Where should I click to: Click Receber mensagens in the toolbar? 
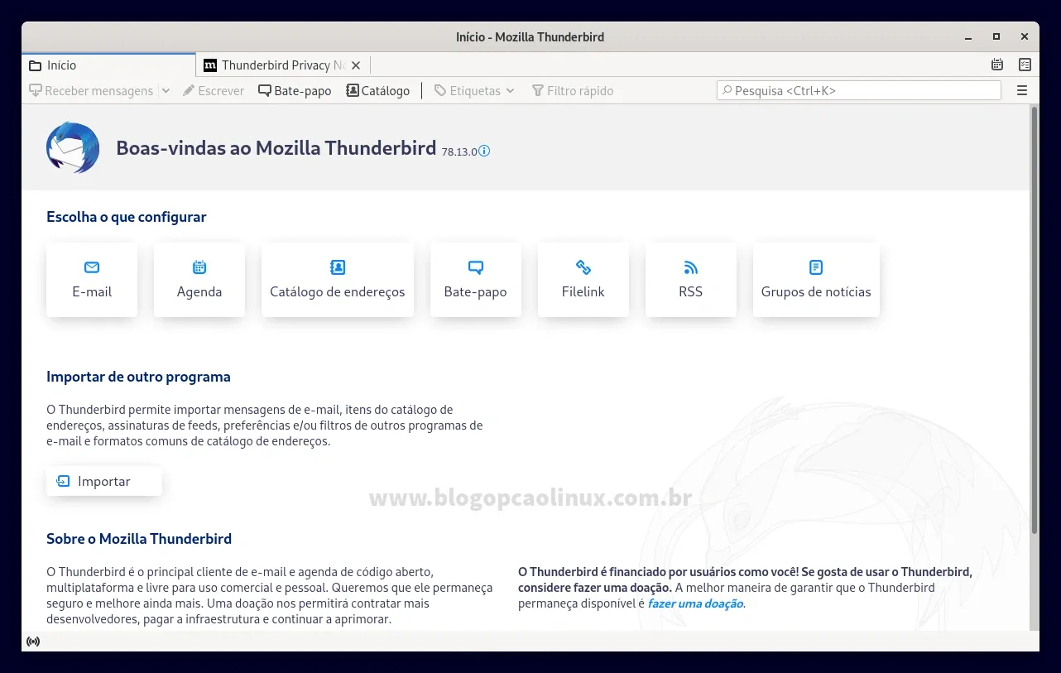click(x=91, y=91)
